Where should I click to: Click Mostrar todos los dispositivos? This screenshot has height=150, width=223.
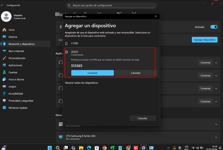81,83
